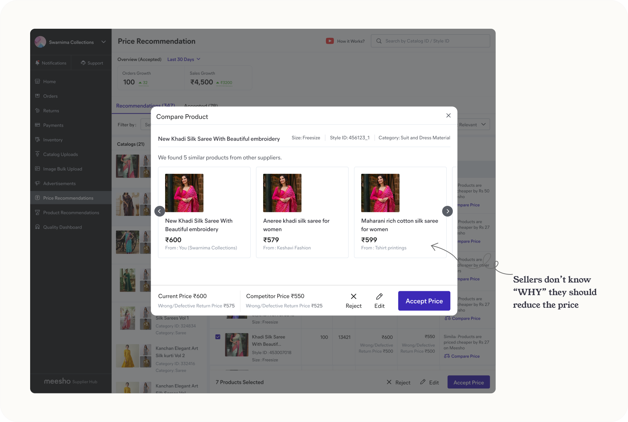The image size is (628, 422).
Task: Click the Competitor Price ₹550 text
Action: click(275, 296)
